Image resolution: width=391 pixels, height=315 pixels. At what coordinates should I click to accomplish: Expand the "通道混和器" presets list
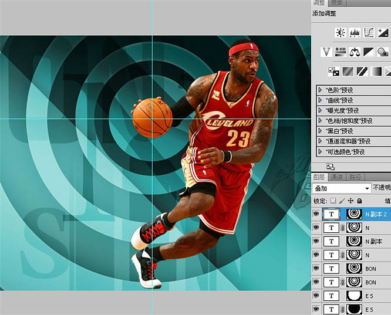tap(321, 141)
